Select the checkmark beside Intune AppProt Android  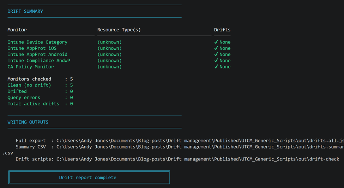click(216, 54)
